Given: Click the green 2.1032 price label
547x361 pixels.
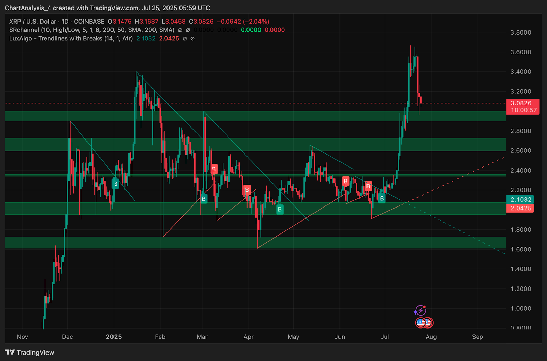Looking at the screenshot, I should (520, 199).
